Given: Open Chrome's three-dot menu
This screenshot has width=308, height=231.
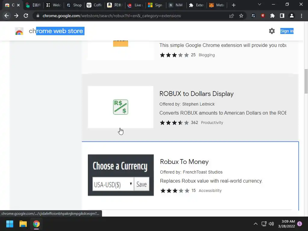Looking at the screenshot, I should [x=301, y=16].
